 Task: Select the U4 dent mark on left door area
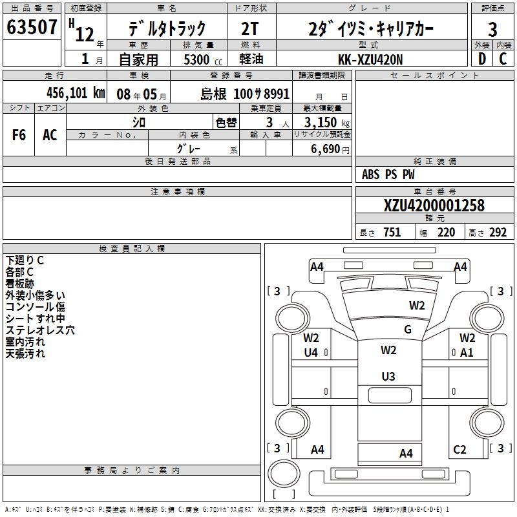[x=310, y=353]
